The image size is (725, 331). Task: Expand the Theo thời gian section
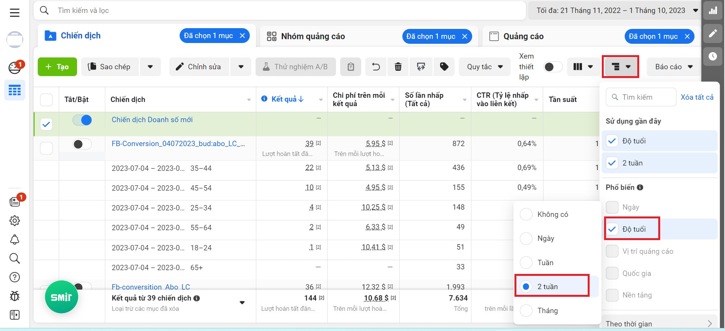(x=659, y=324)
